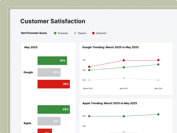Select Apple's green 68% Promoter bar
177x133 pixels.
point(53,109)
